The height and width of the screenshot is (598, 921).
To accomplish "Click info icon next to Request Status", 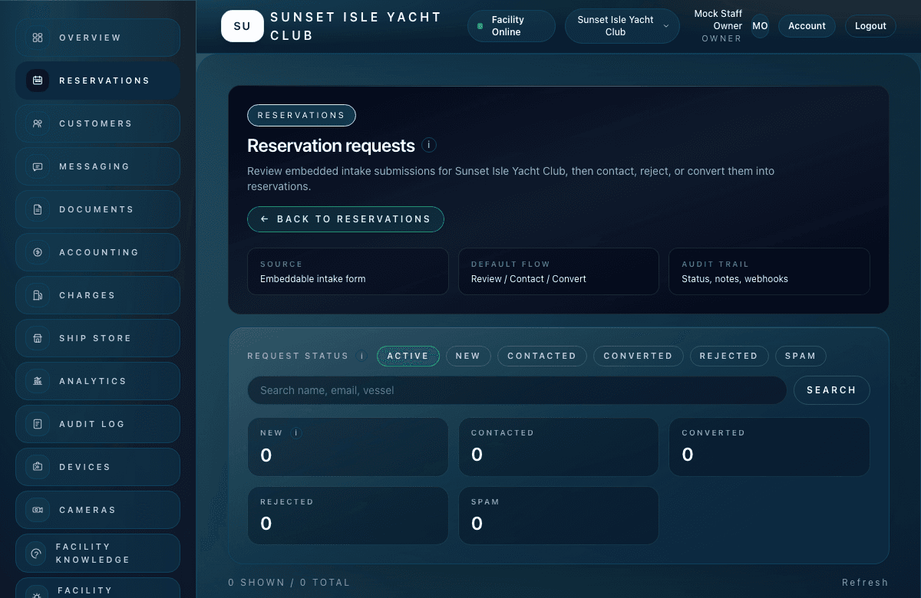I will [361, 356].
